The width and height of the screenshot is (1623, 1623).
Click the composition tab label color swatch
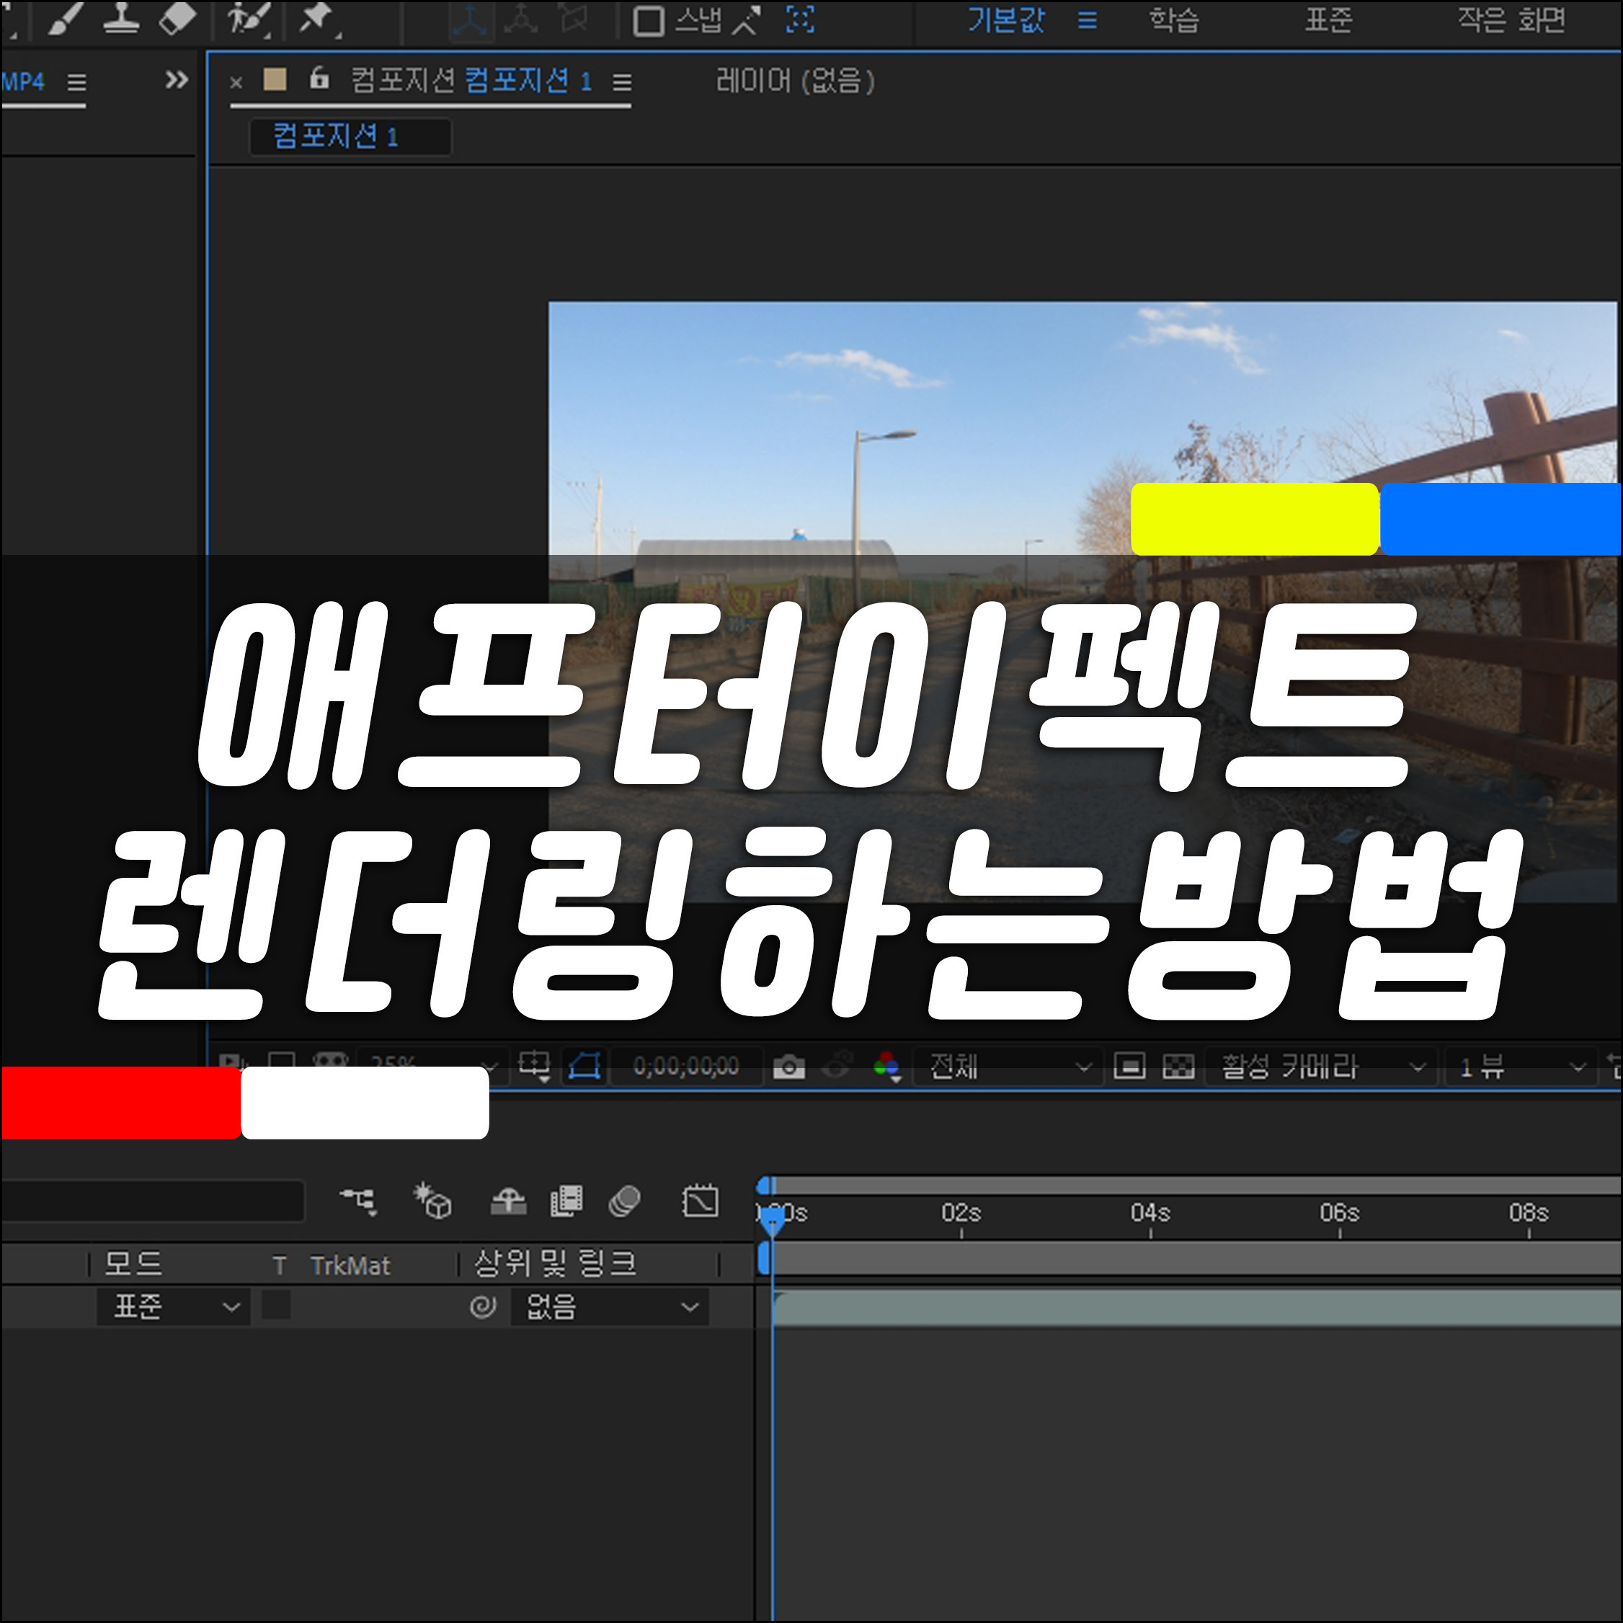point(275,80)
